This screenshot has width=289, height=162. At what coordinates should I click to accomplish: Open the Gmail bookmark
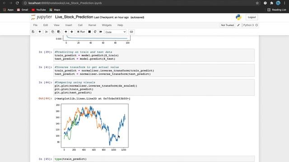[x=23, y=10]
